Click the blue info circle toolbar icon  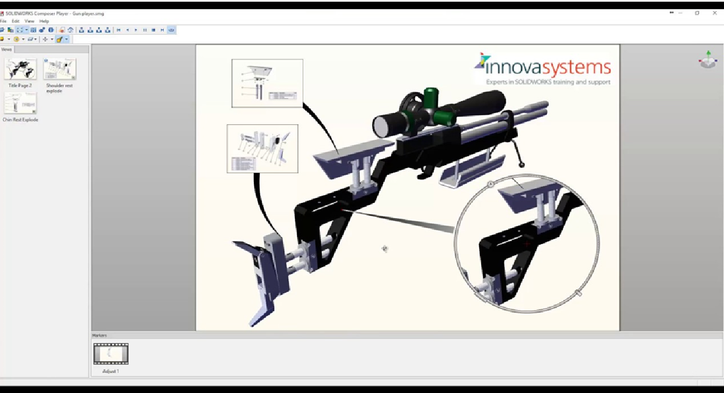(51, 30)
